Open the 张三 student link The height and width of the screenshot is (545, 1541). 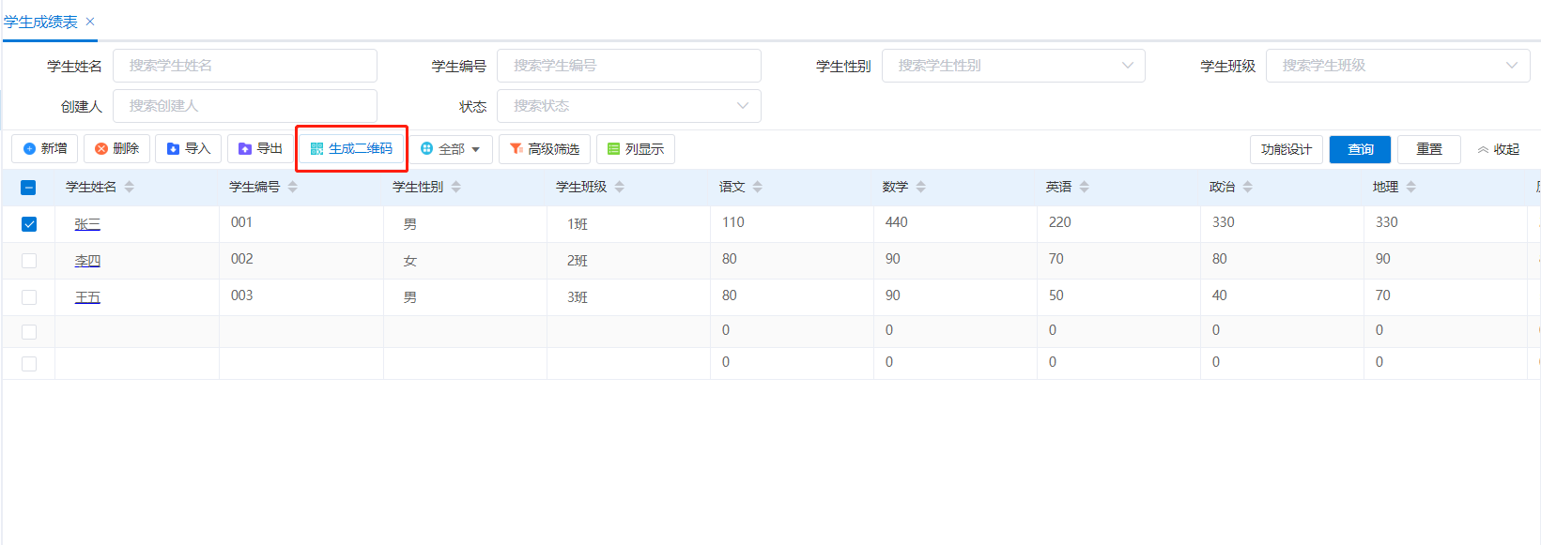coord(87,224)
